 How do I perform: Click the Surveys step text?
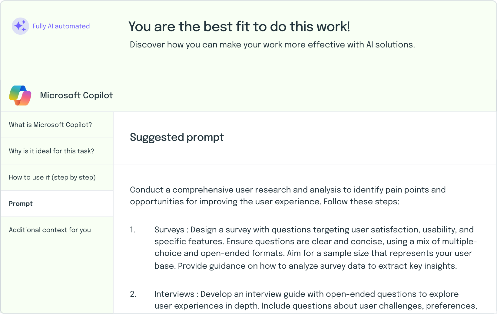click(x=316, y=248)
